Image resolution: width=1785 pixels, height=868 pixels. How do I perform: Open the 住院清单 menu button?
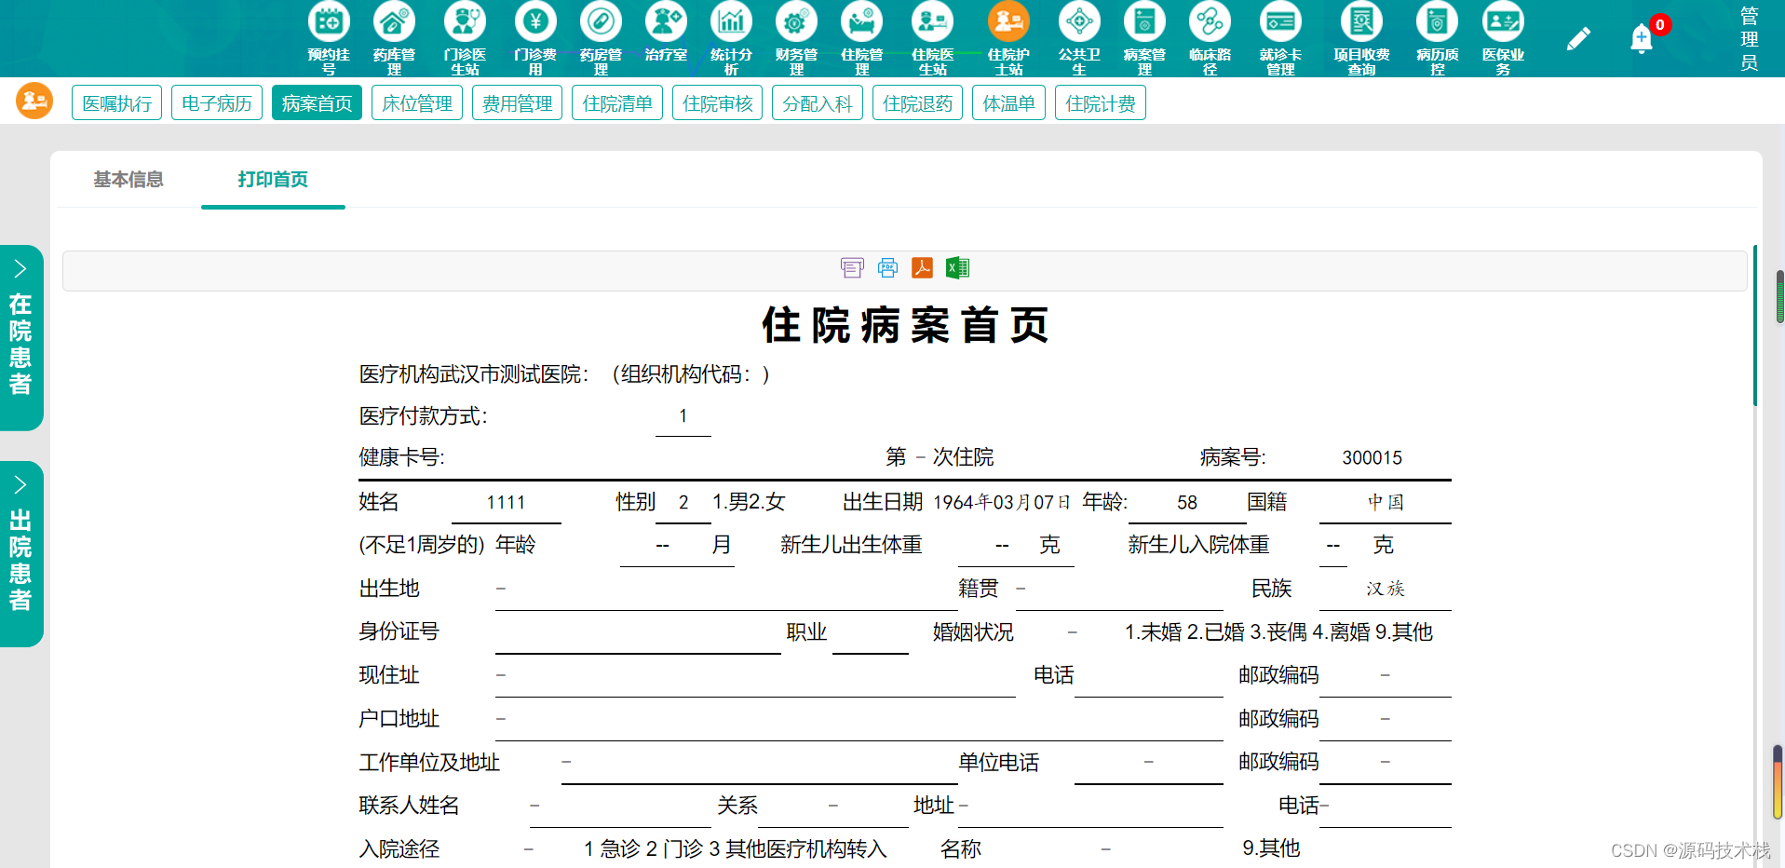click(617, 102)
